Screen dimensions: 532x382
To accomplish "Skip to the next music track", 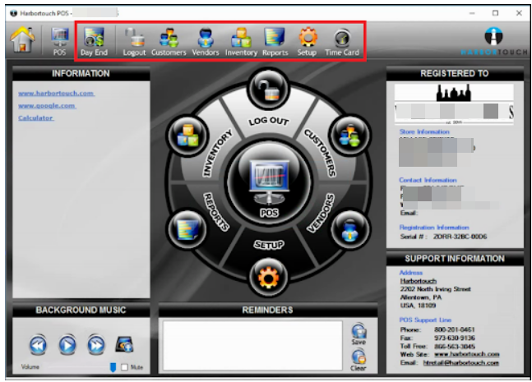I will [96, 343].
